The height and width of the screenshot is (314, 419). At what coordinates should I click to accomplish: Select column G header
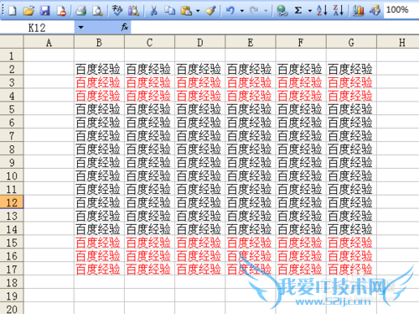coord(351,43)
